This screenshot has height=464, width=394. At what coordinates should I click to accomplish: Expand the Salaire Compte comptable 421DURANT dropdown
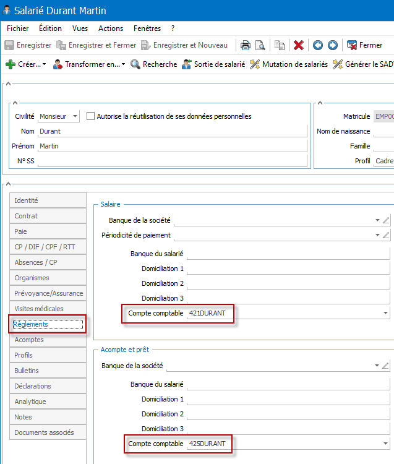pyautogui.click(x=385, y=313)
